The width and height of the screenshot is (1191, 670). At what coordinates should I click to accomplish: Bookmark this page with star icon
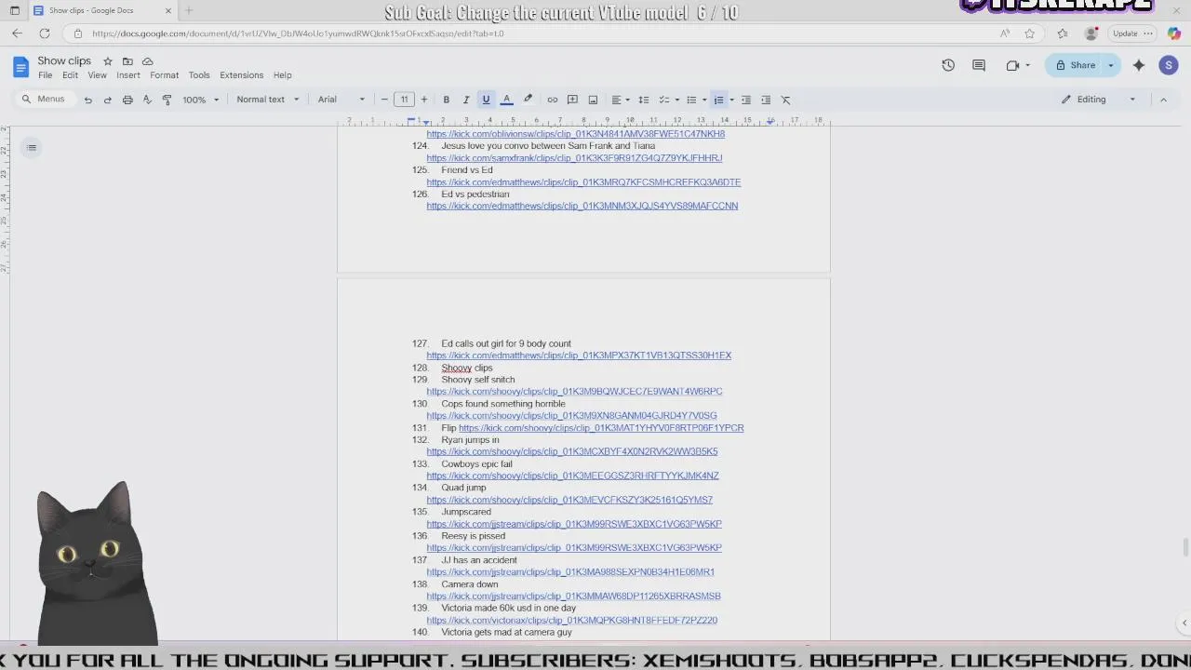pos(1029,33)
